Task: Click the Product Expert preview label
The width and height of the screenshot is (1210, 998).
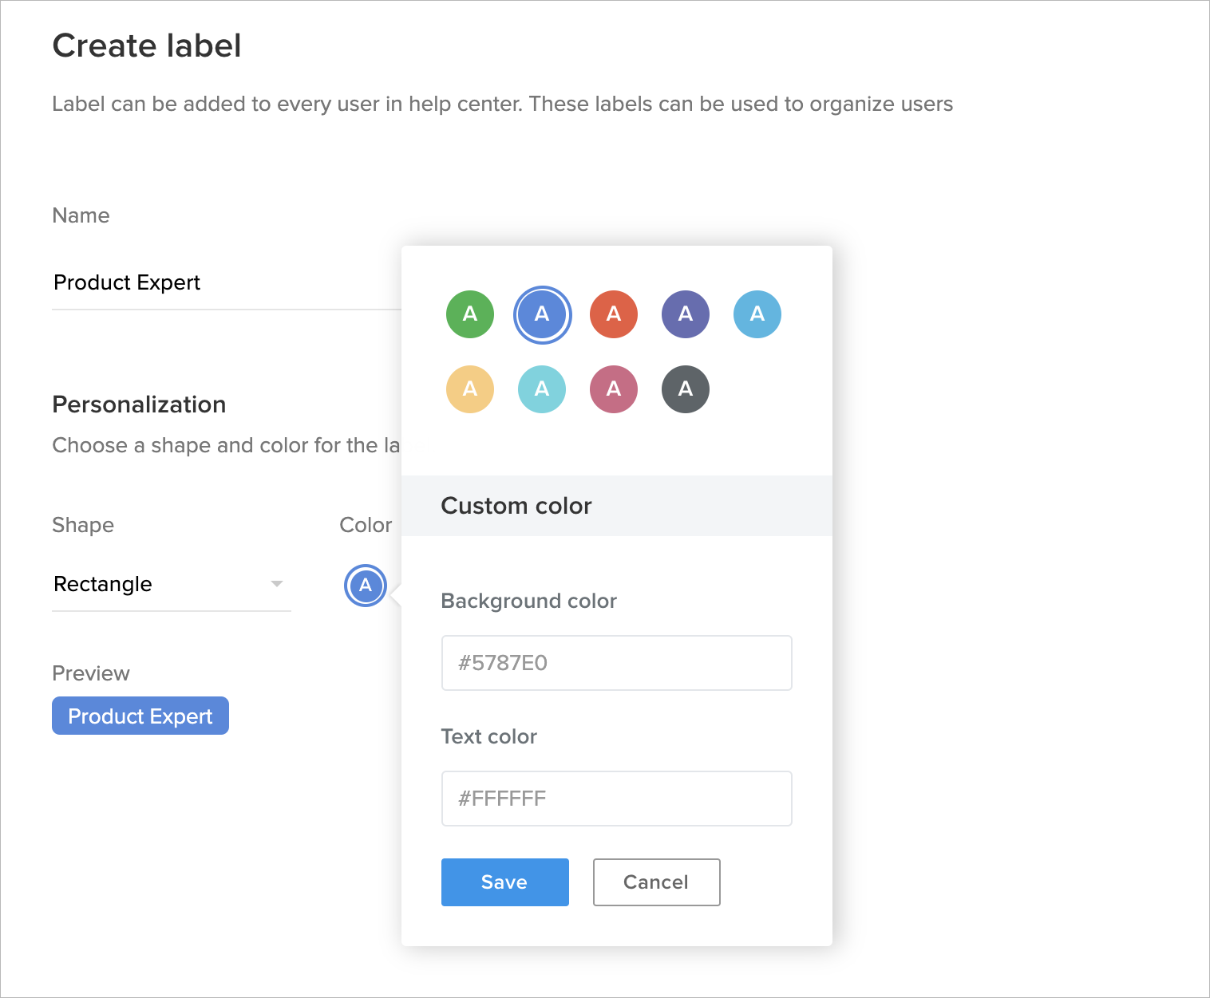Action: click(x=140, y=716)
